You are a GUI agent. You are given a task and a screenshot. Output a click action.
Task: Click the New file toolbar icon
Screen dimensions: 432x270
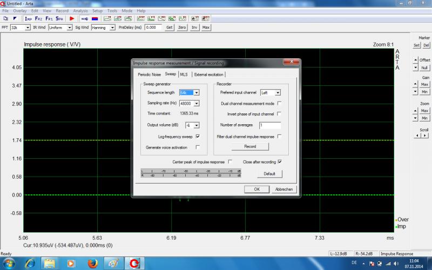pyautogui.click(x=5, y=18)
